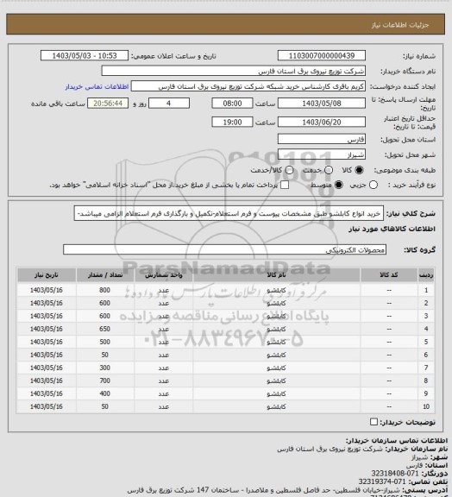452x497 pixels.
Task: Click the اطلاعات کالاهای مورد نیاز heading
Action: pos(392,229)
